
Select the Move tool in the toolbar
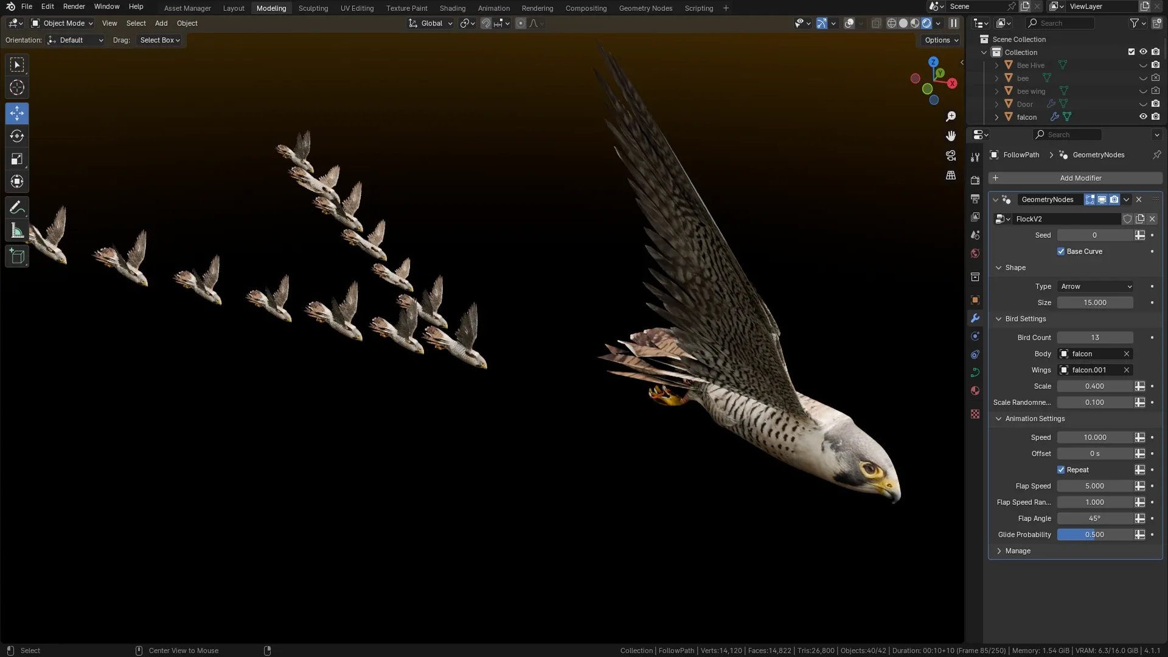pyautogui.click(x=17, y=113)
